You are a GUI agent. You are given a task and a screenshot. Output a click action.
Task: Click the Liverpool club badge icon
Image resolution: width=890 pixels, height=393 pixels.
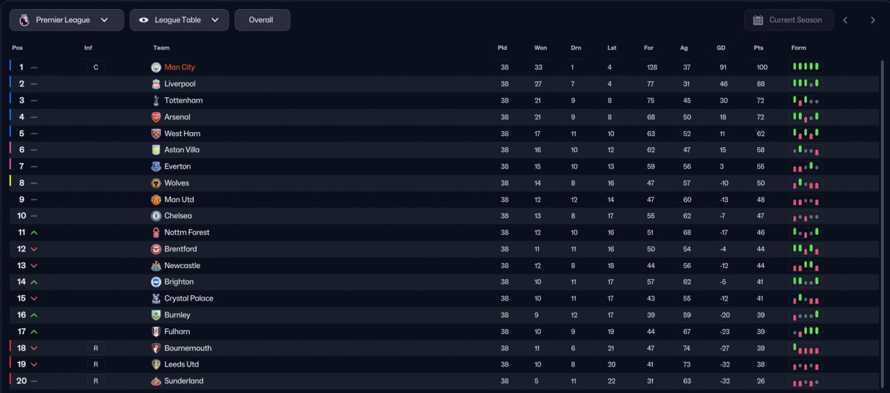tap(156, 84)
